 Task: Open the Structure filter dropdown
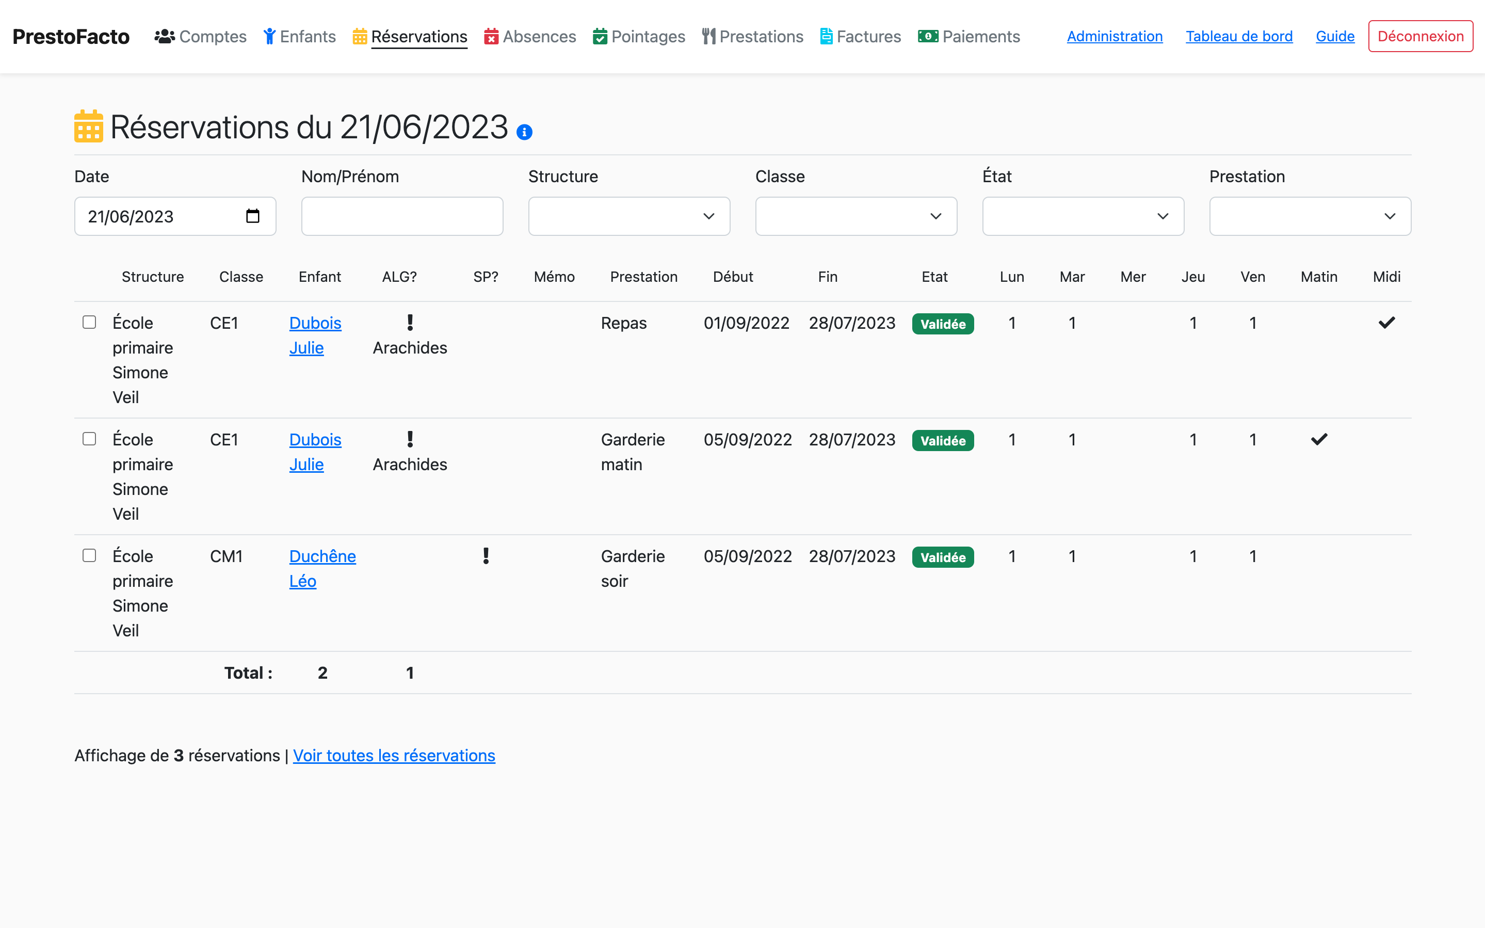(x=628, y=216)
